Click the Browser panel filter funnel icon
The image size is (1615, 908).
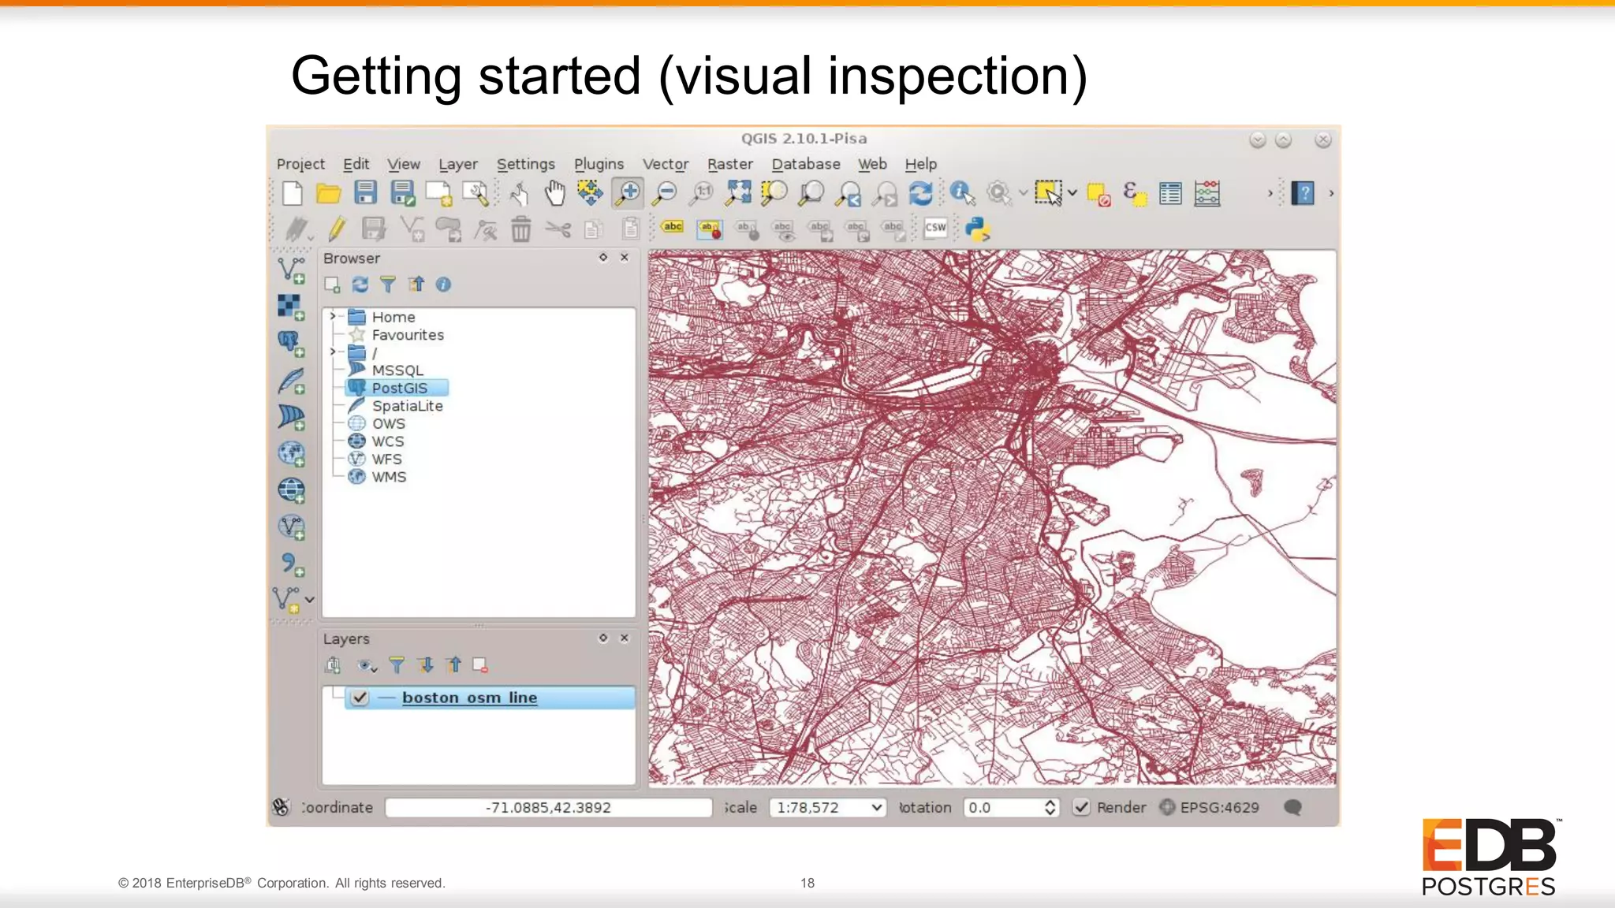click(x=387, y=285)
